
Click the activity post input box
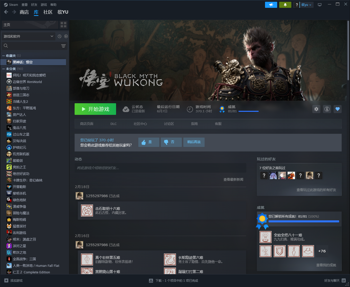[x=161, y=168]
